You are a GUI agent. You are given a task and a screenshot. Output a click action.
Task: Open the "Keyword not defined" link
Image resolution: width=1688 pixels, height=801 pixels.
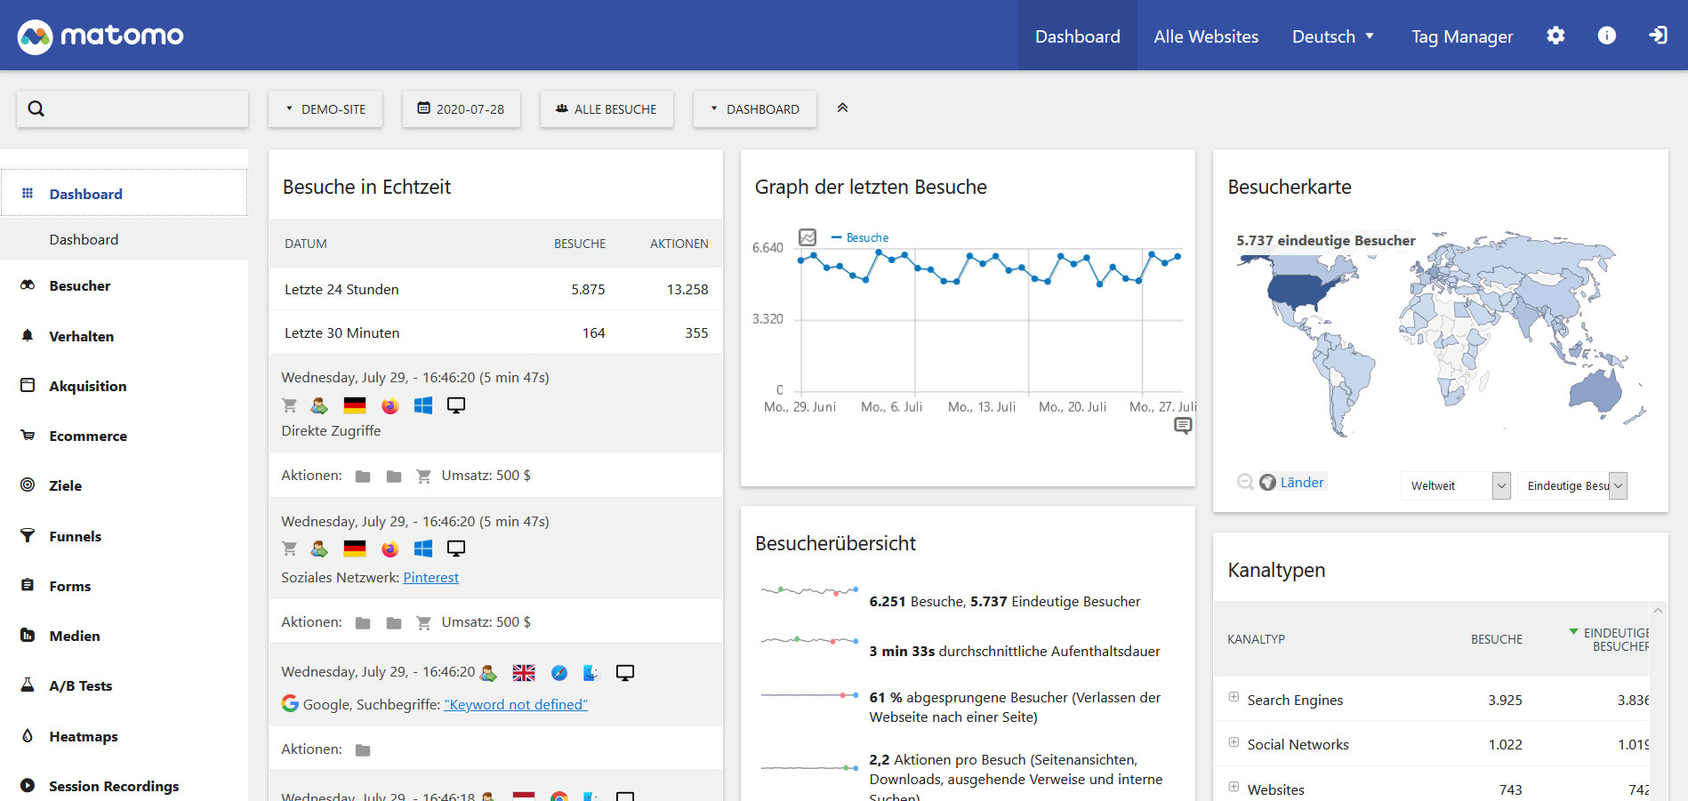click(516, 704)
